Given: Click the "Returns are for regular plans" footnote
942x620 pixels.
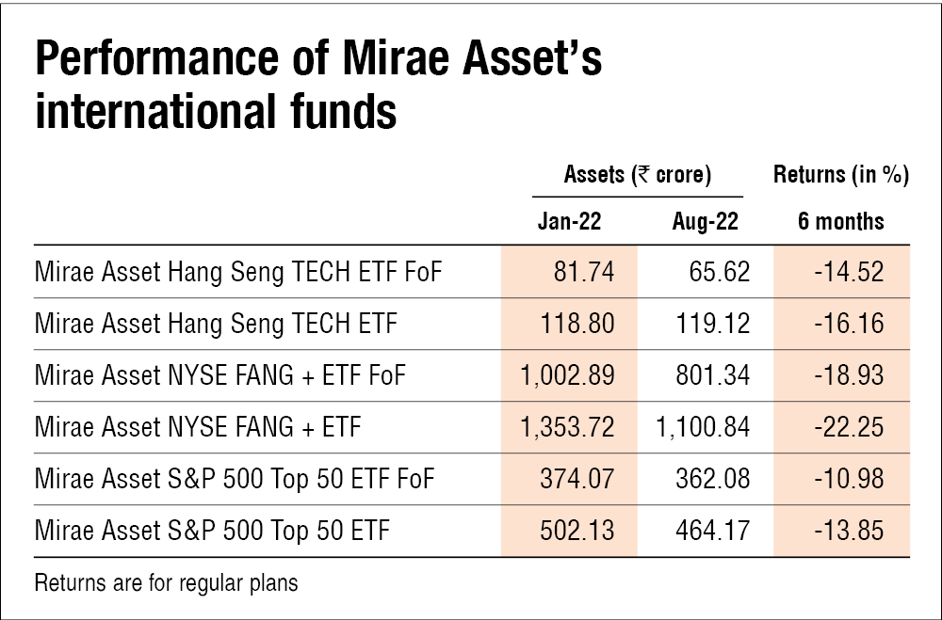Looking at the screenshot, I should coord(166,583).
